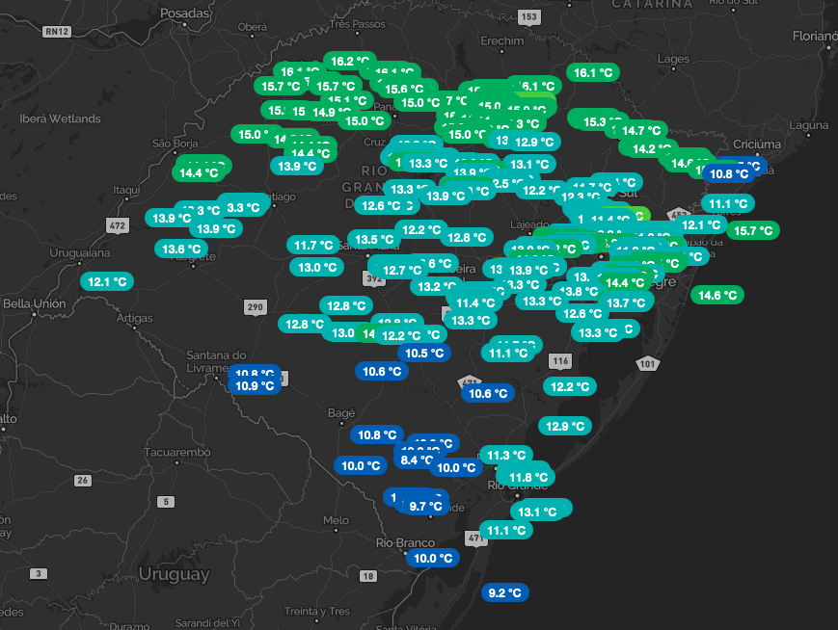
Task: Click the 10.5 °C temperature marker
Action: point(424,353)
